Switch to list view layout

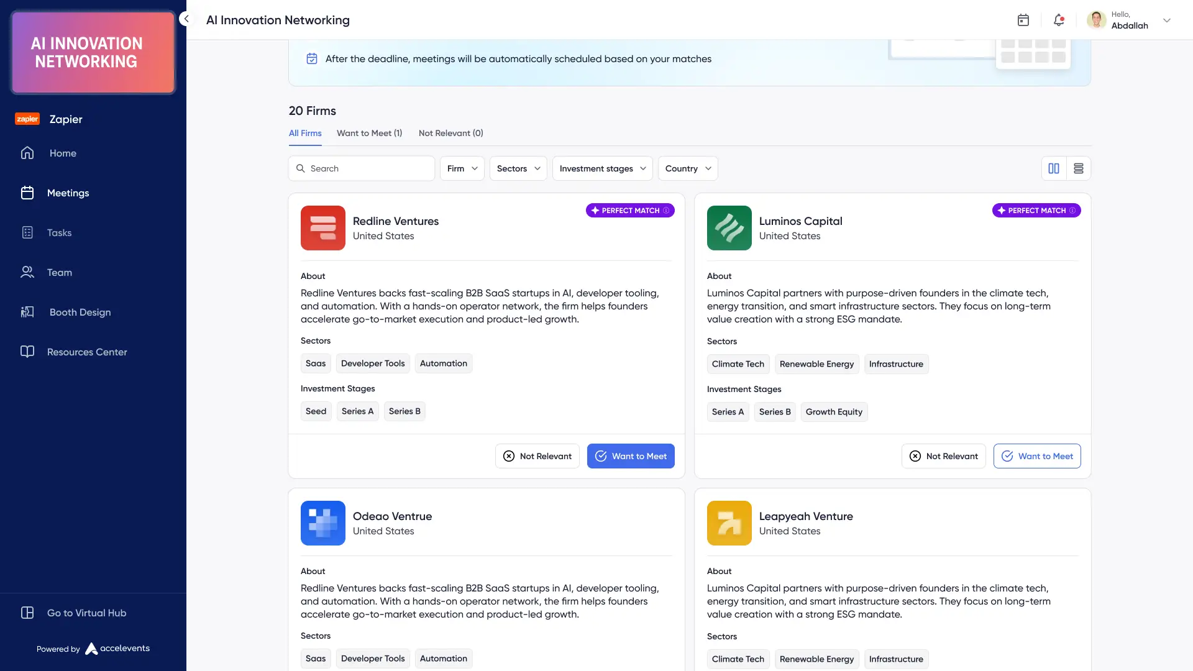pos(1079,168)
